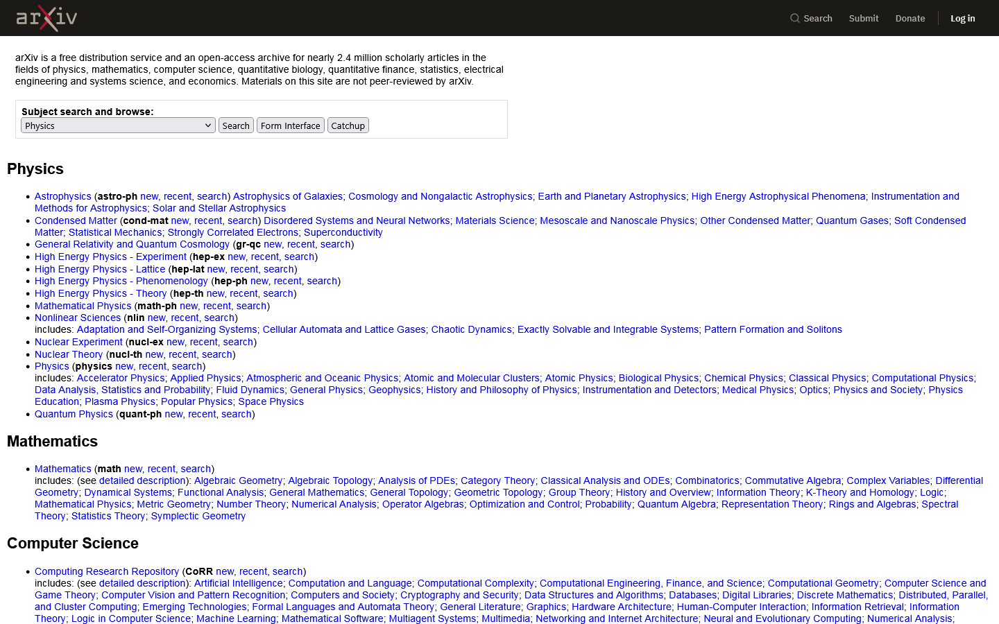This screenshot has height=624, width=999.
Task: Open the Mathematics archive link
Action: pos(63,469)
